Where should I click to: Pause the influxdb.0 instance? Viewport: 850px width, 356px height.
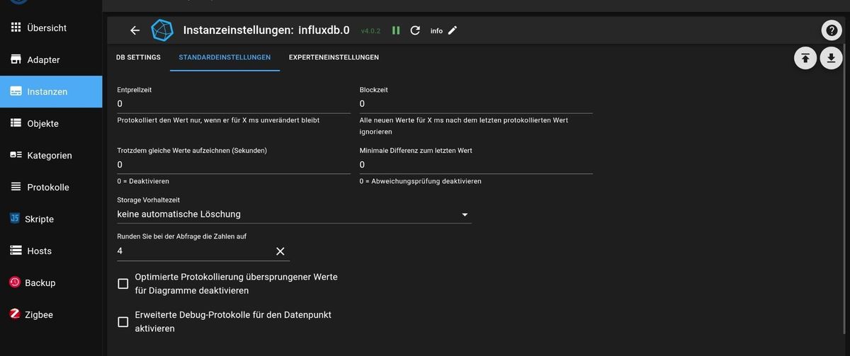tap(396, 30)
